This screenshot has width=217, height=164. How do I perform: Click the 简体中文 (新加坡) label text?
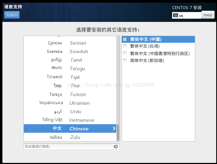click(147, 60)
